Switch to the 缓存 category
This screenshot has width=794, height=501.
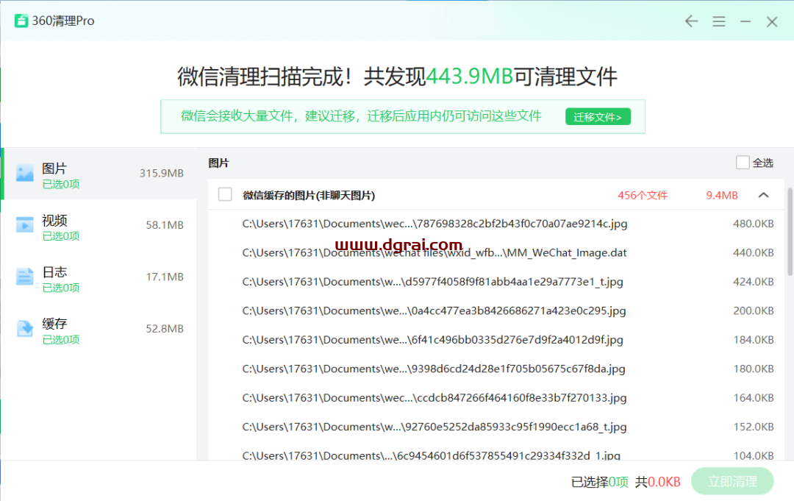100,329
